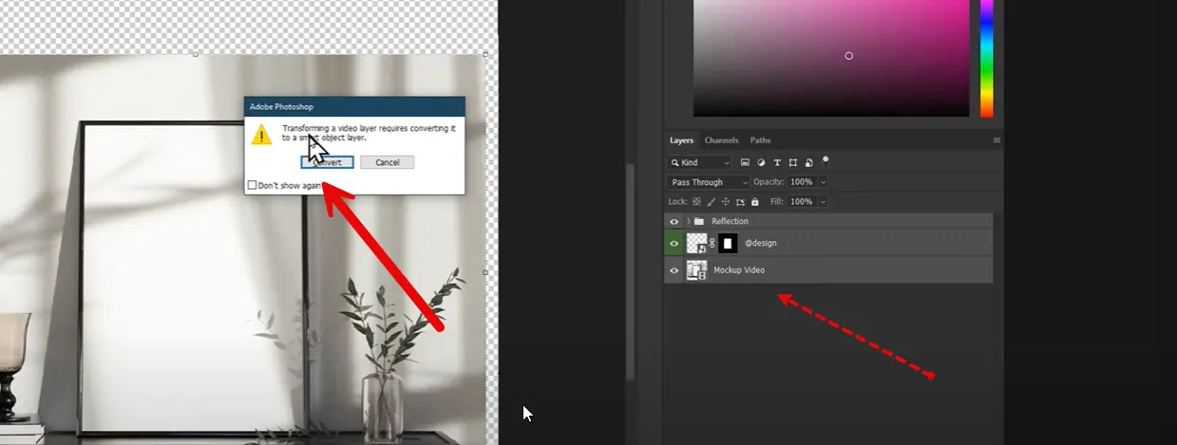Filter layers by type layer icon
Screen dimensions: 1177x445
click(777, 162)
